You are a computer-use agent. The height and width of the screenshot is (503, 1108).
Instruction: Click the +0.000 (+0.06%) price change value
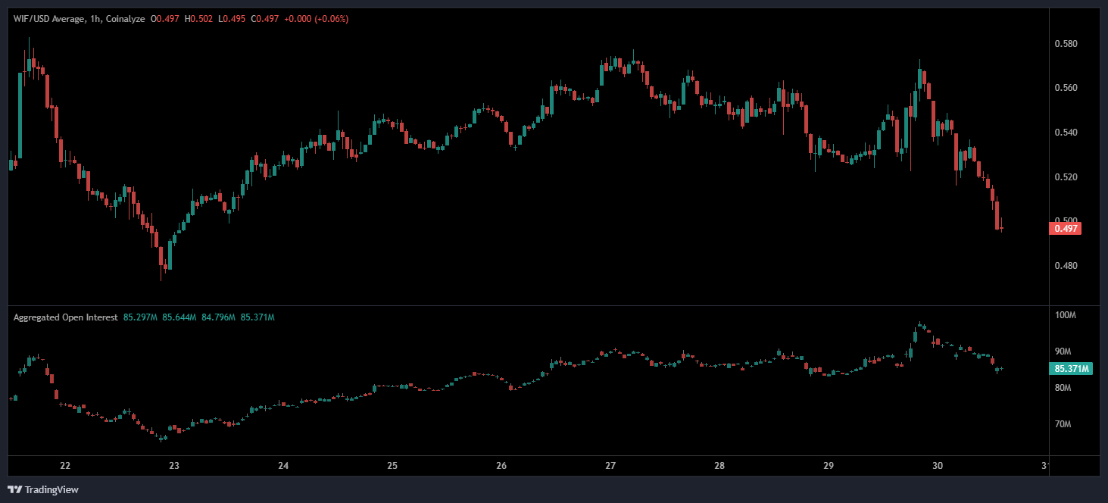[316, 18]
